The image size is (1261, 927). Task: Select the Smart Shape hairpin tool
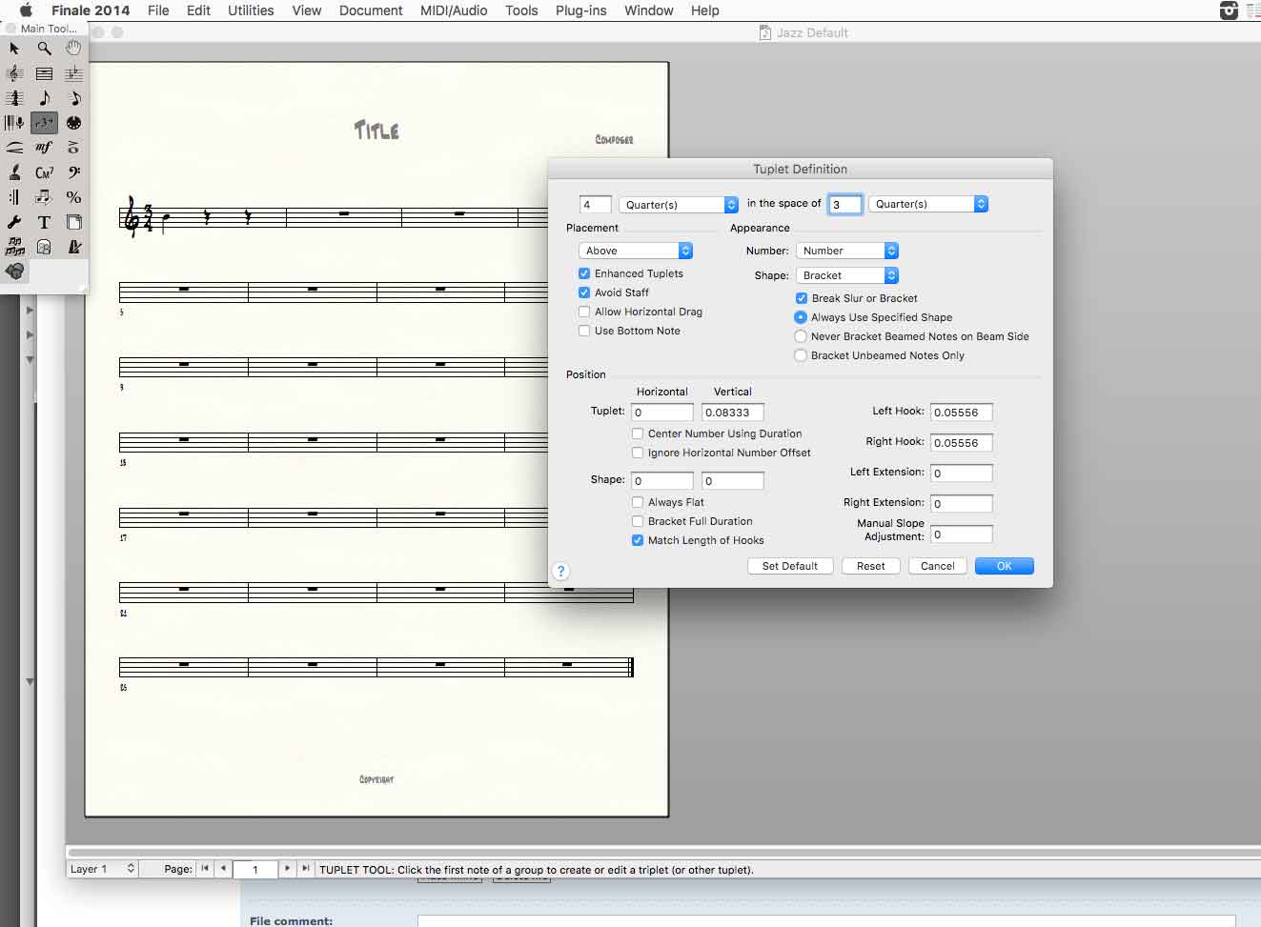(x=14, y=148)
